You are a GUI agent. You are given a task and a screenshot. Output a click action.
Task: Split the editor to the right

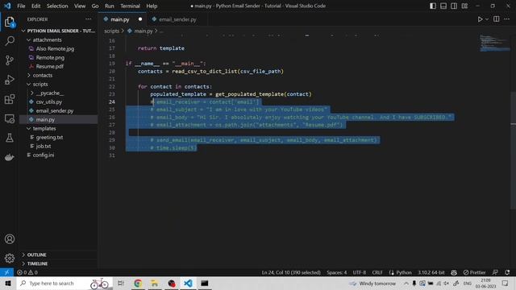point(497,19)
